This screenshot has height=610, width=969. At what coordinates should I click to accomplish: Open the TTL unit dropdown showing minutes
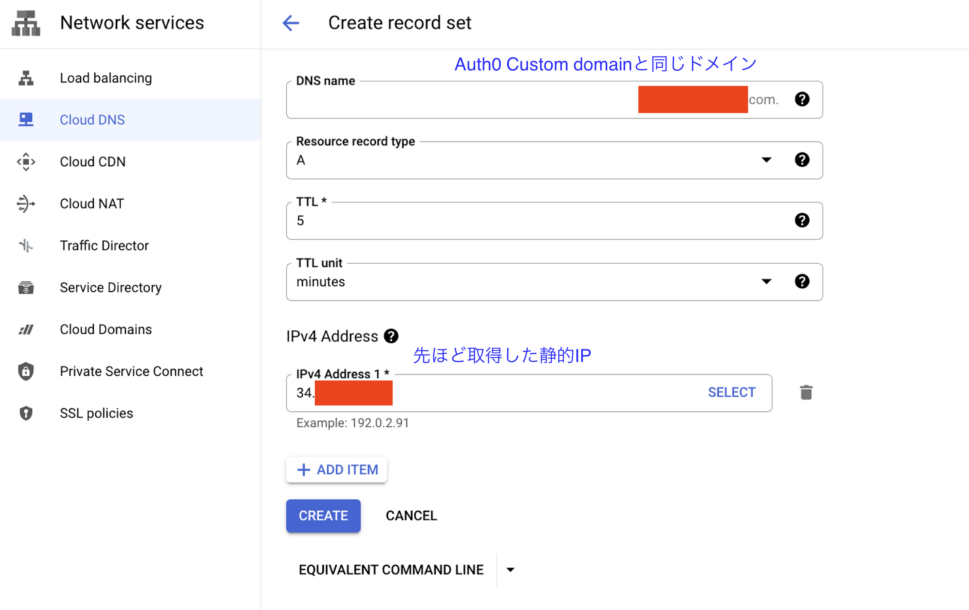(x=767, y=282)
